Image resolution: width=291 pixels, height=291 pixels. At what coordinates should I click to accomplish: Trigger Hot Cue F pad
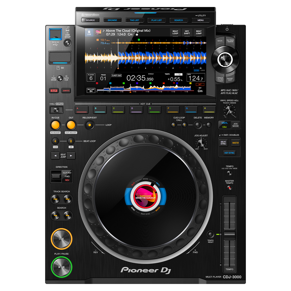173,109
